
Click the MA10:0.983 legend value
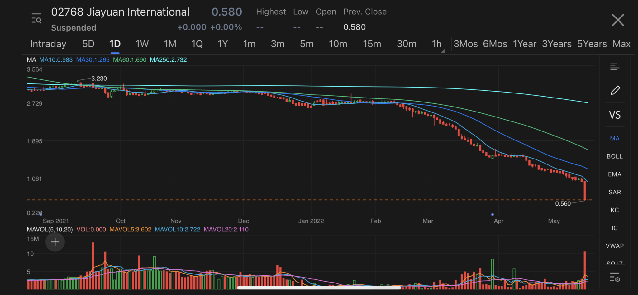click(56, 60)
